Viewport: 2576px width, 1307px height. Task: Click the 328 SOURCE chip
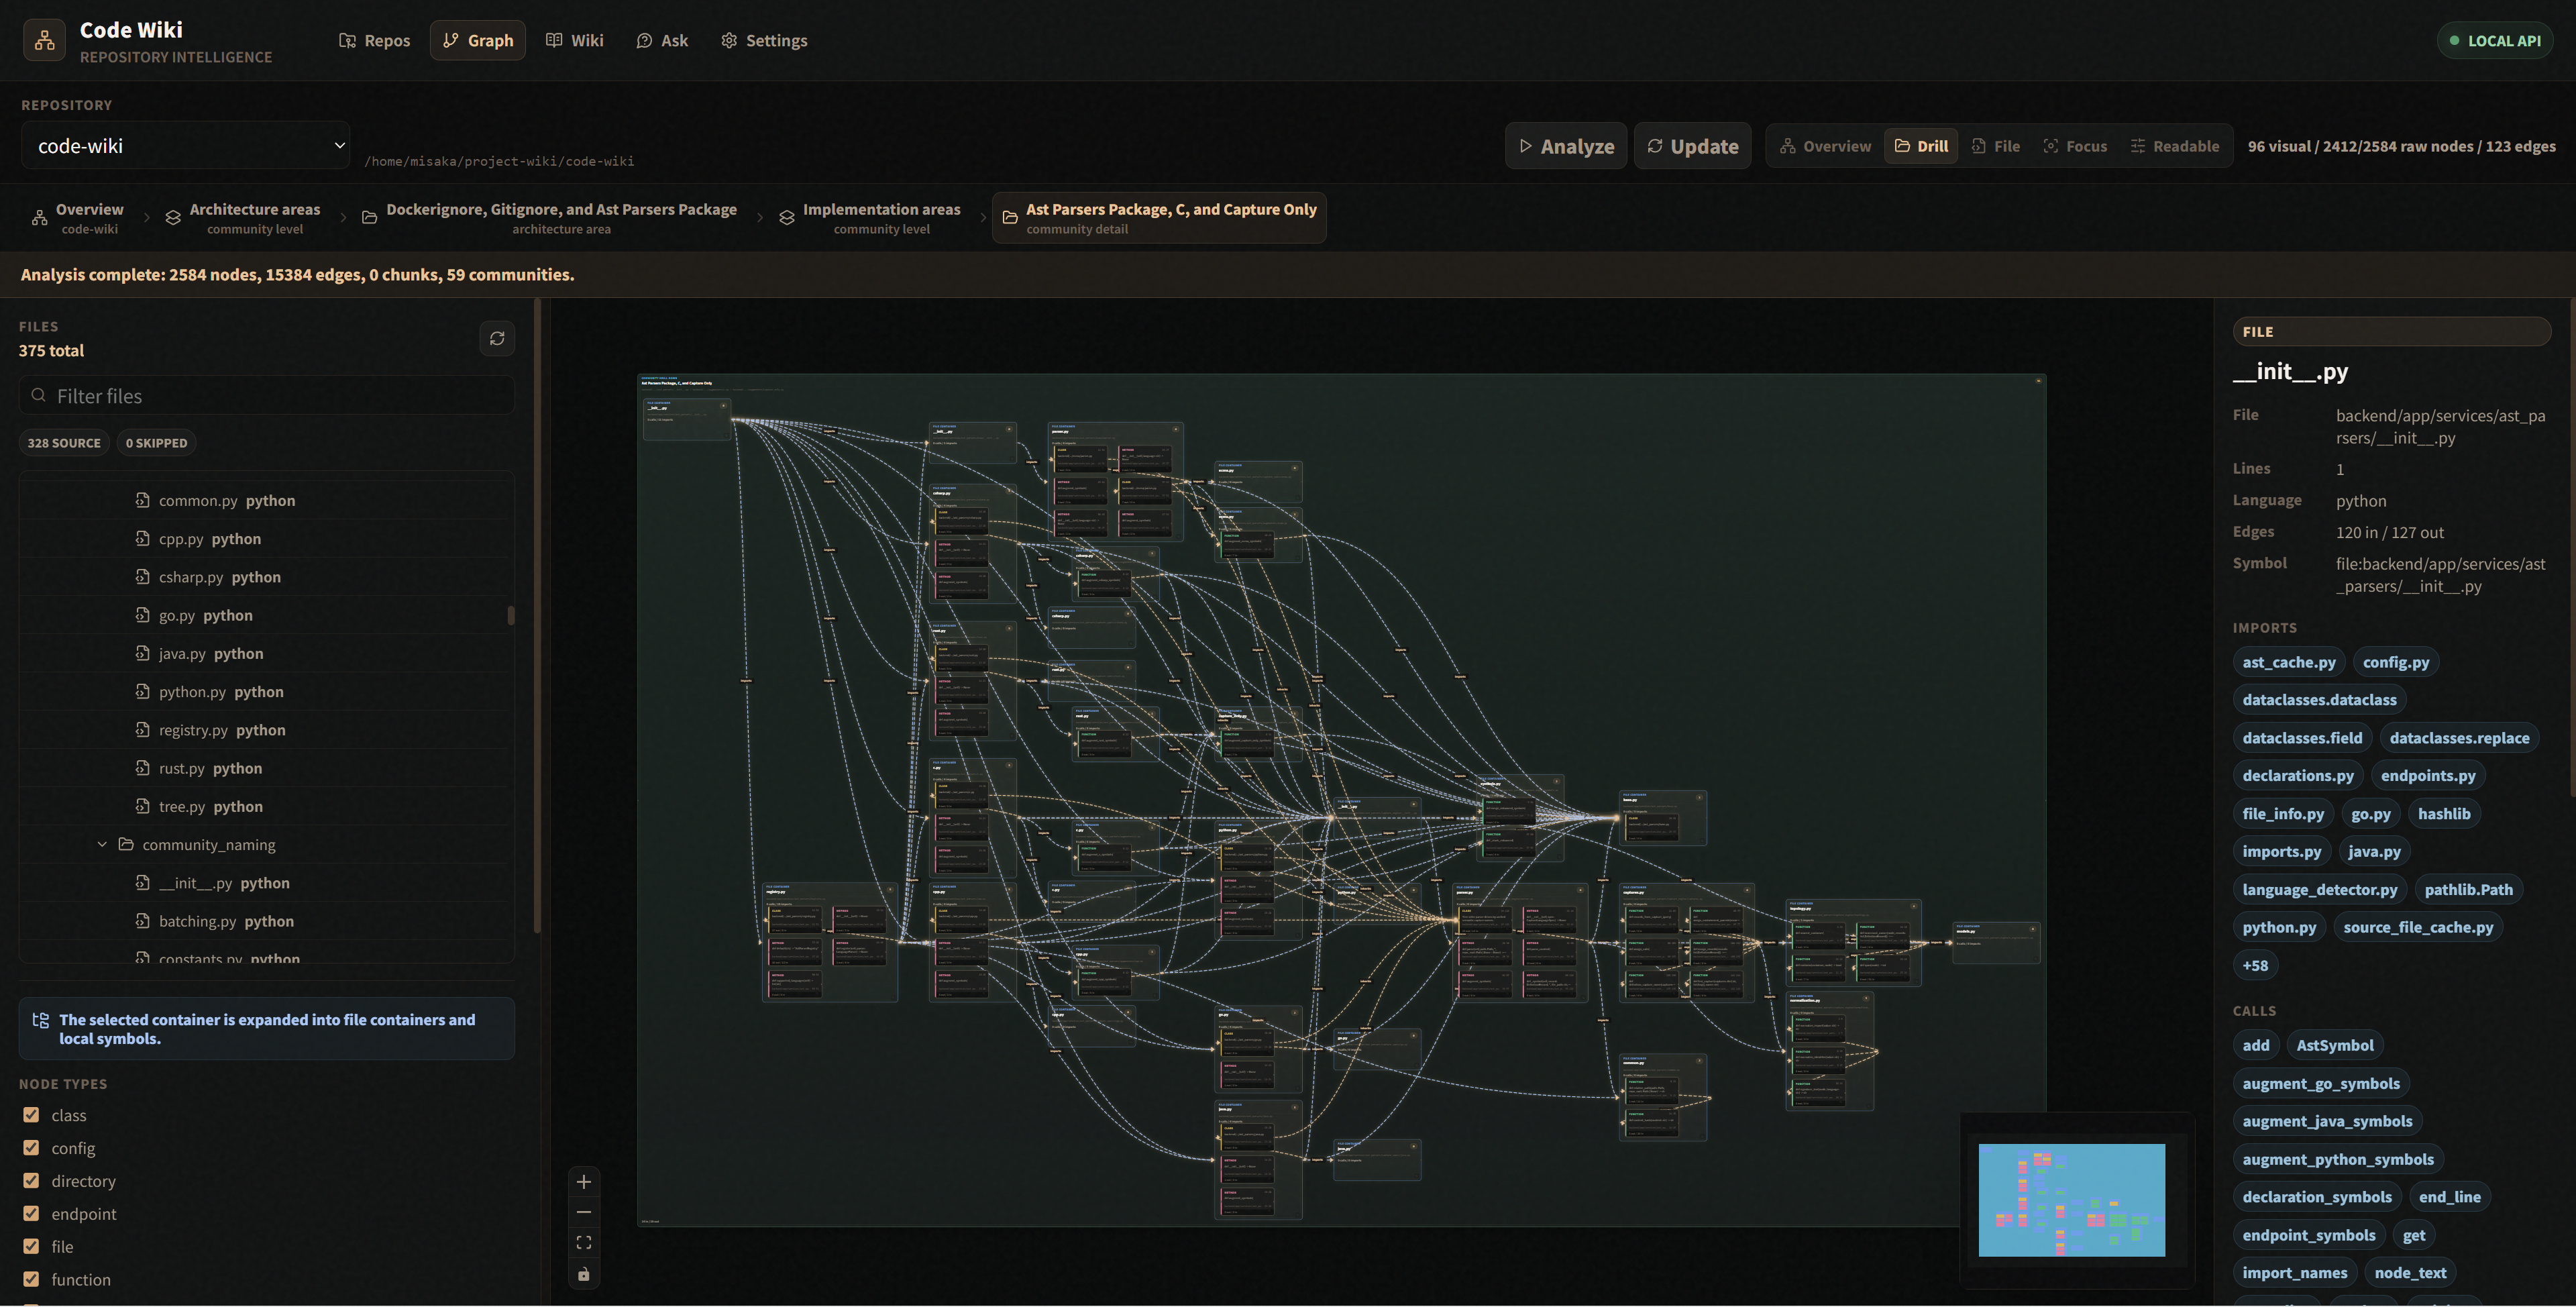(64, 443)
